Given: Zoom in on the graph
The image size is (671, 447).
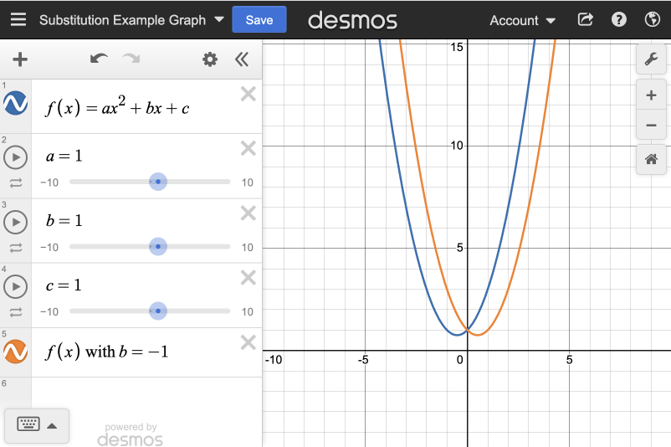Looking at the screenshot, I should [x=651, y=95].
